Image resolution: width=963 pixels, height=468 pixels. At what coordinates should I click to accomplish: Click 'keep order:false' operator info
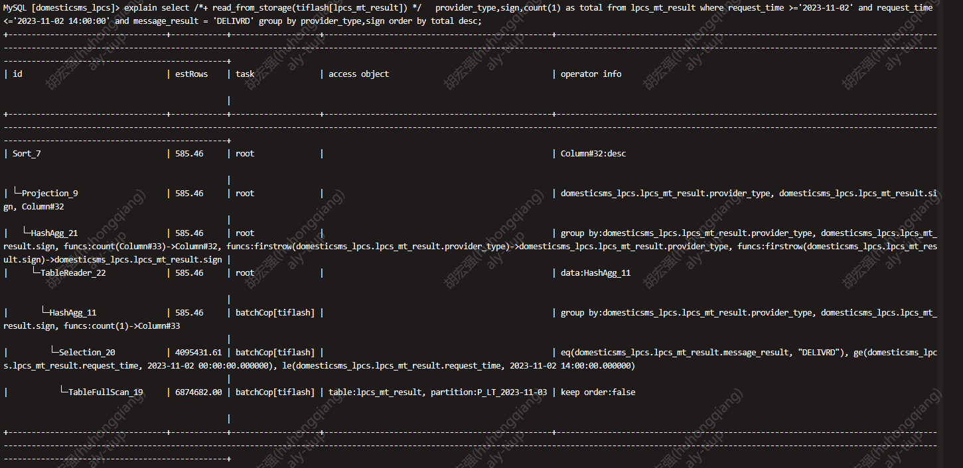click(x=598, y=392)
